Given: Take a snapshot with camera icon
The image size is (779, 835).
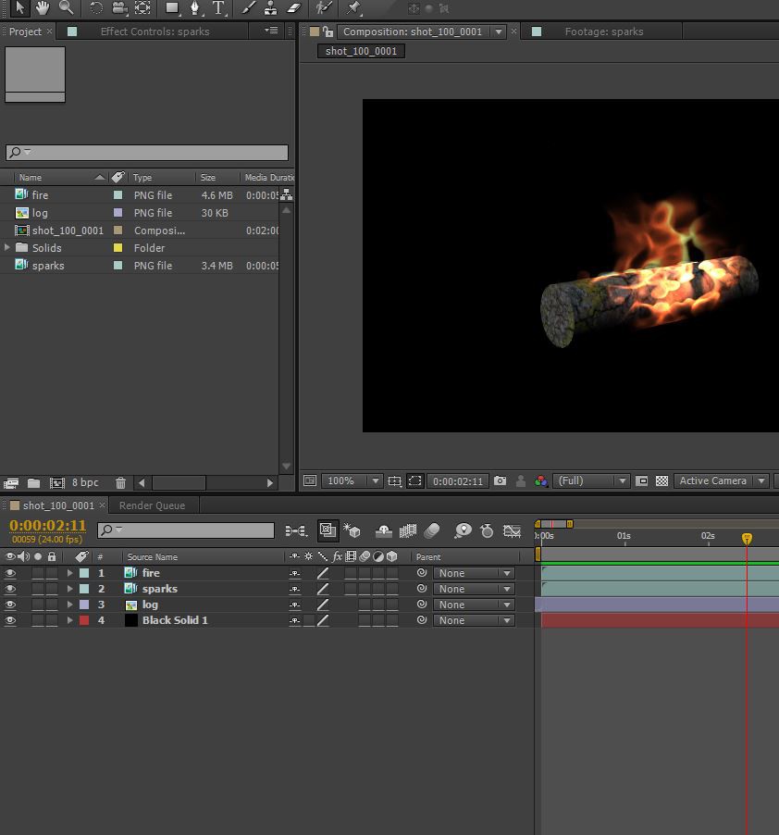Looking at the screenshot, I should coord(501,480).
